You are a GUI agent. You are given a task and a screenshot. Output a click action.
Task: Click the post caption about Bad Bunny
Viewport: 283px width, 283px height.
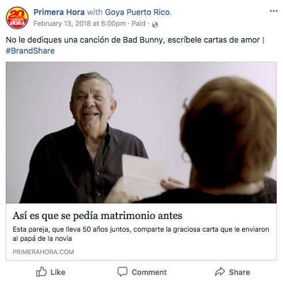[x=133, y=40]
